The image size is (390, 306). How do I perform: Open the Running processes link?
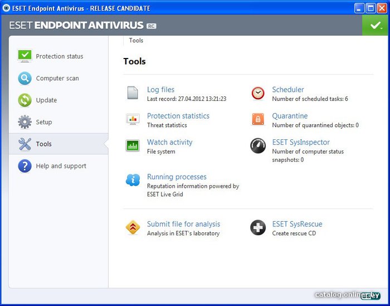coord(177,177)
